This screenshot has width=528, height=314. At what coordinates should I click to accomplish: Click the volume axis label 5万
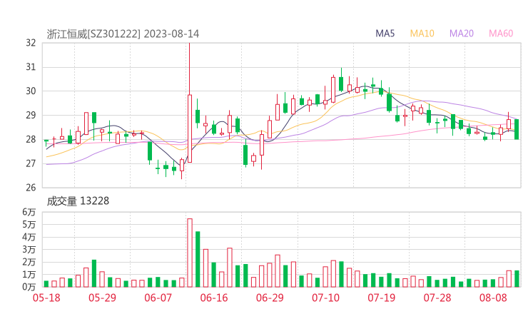[29, 224]
